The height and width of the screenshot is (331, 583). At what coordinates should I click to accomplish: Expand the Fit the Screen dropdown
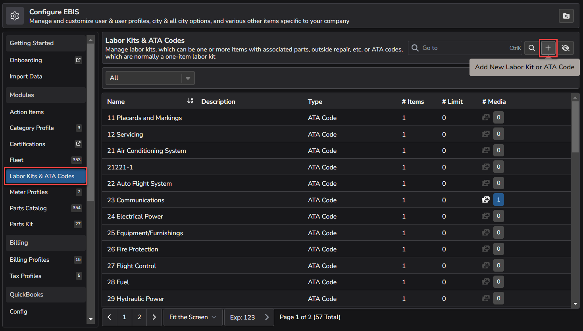coord(193,317)
